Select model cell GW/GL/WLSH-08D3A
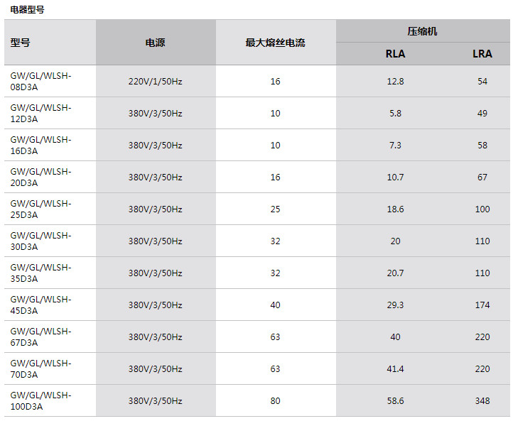The height and width of the screenshot is (421, 513). (x=41, y=81)
